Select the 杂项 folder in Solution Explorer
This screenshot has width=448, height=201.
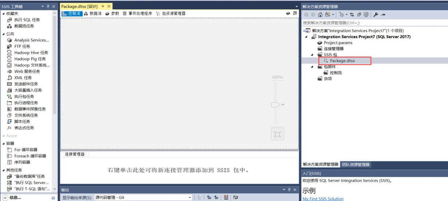click(x=328, y=79)
